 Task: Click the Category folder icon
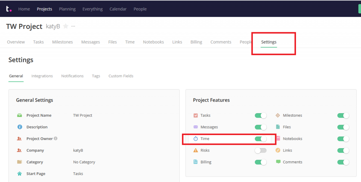[19, 162]
